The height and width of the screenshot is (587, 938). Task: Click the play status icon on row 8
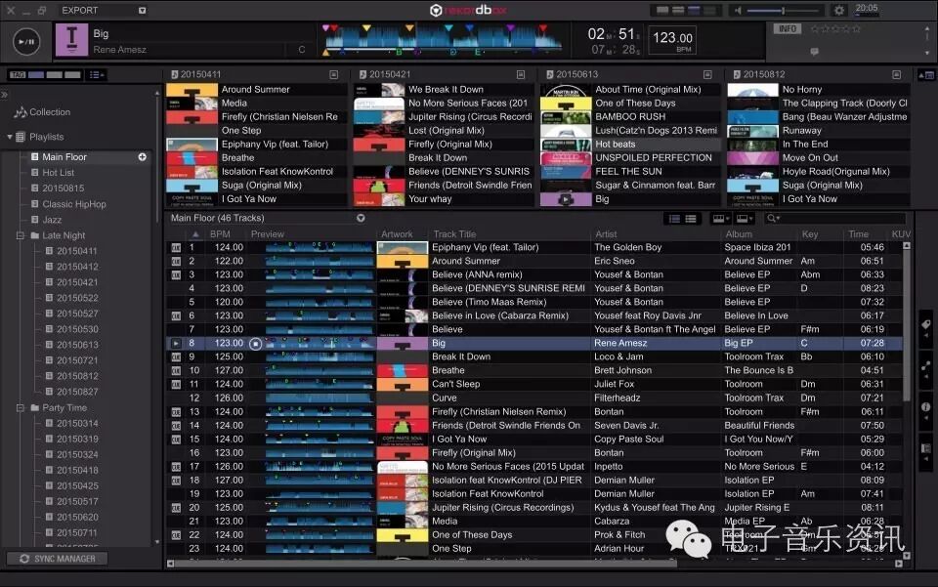coord(176,343)
